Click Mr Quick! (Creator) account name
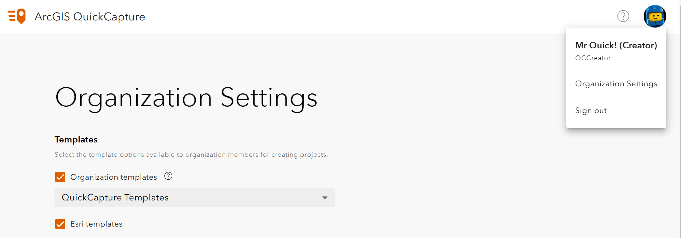 (x=616, y=45)
